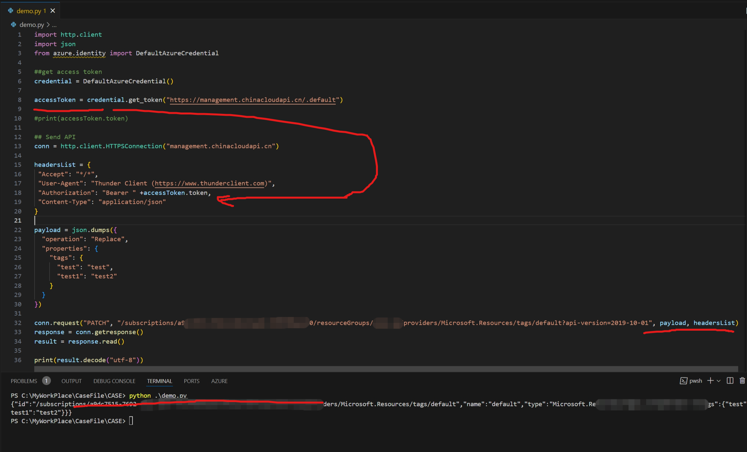Screen dimensions: 747x452
Task: Click the pwsh terminal shell icon
Action: tap(683, 381)
